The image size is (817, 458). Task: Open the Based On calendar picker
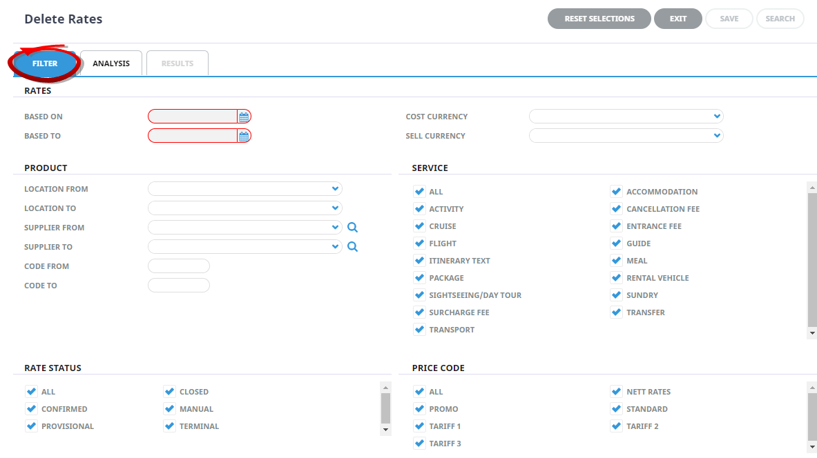click(244, 117)
